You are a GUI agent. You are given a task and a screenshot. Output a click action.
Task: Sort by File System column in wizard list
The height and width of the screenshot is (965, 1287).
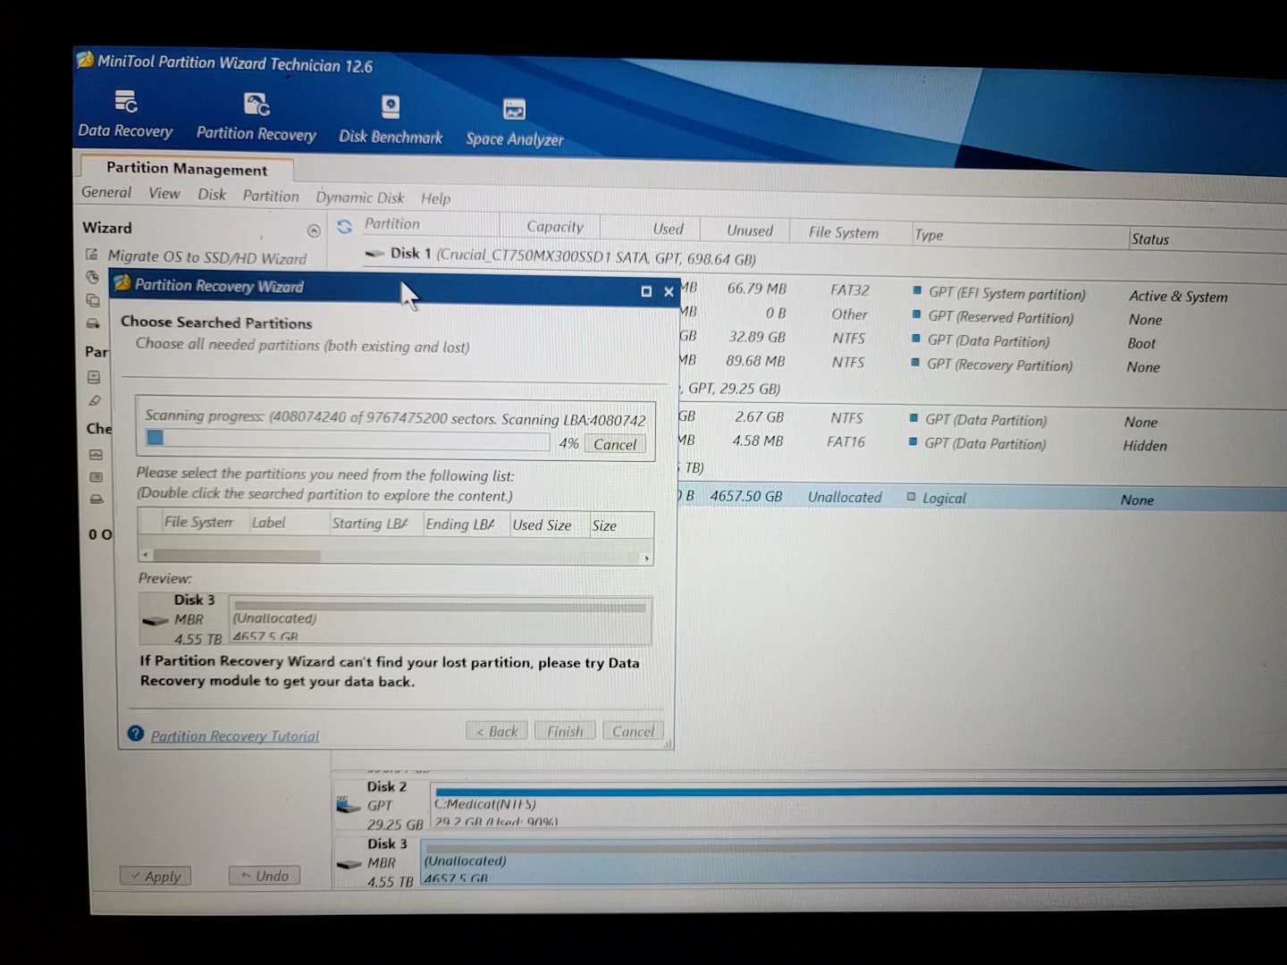(198, 522)
